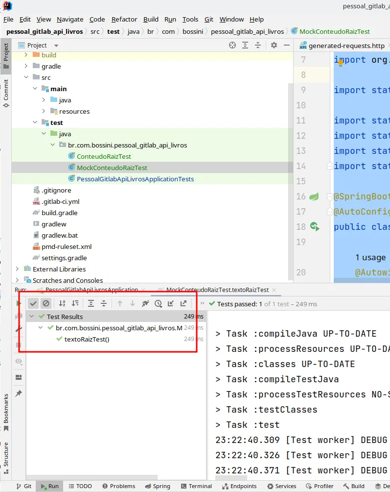Collapse all in Project panel header
This screenshot has width=390, height=492.
point(258,45)
